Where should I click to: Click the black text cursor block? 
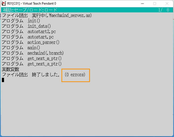[3, 80]
